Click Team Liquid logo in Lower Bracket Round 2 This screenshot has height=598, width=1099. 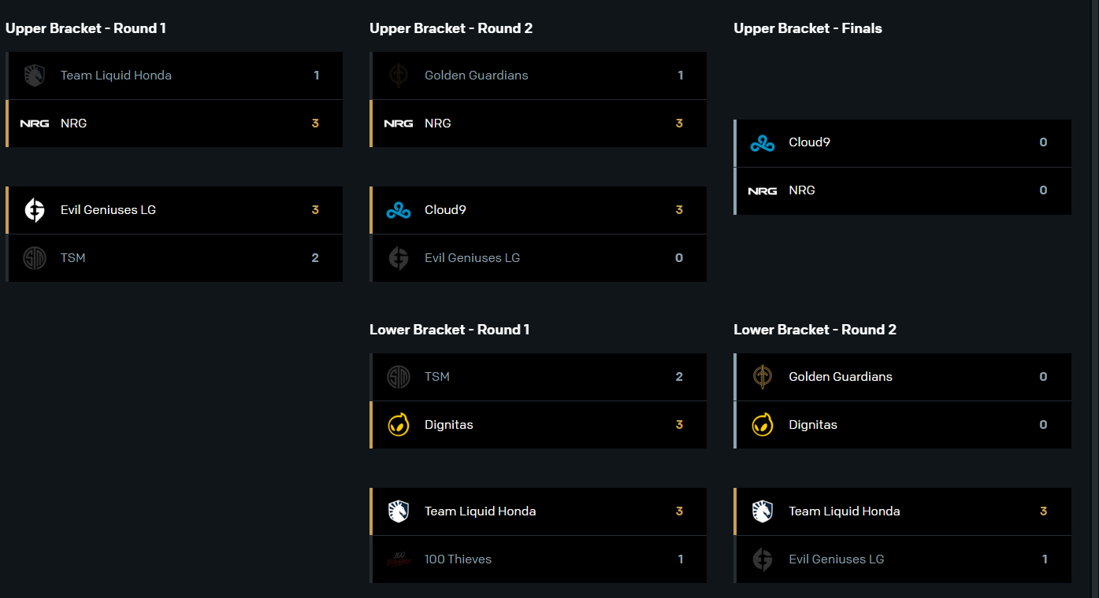click(x=763, y=511)
